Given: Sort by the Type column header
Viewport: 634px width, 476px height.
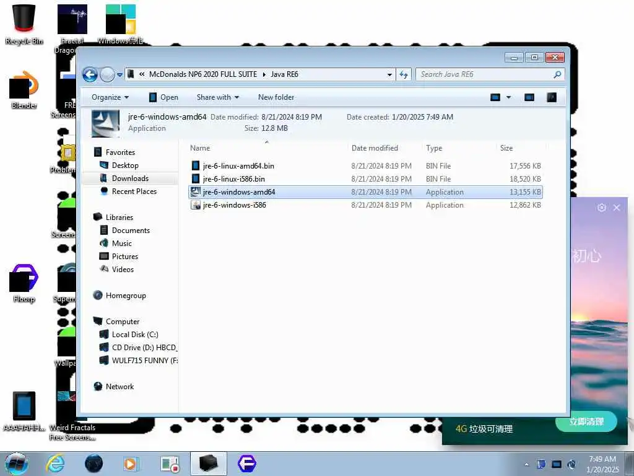Looking at the screenshot, I should (434, 148).
